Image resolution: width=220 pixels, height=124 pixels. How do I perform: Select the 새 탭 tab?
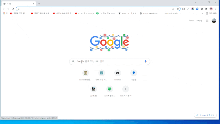[x=19, y=4]
